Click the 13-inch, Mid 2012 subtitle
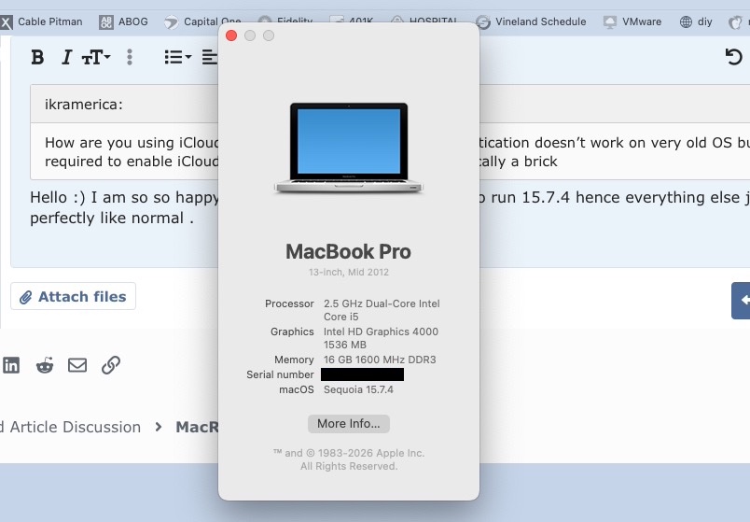 click(349, 272)
